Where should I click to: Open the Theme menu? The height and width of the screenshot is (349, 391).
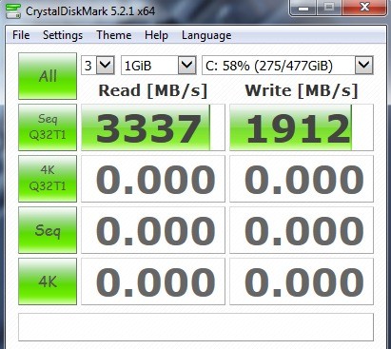click(x=114, y=35)
